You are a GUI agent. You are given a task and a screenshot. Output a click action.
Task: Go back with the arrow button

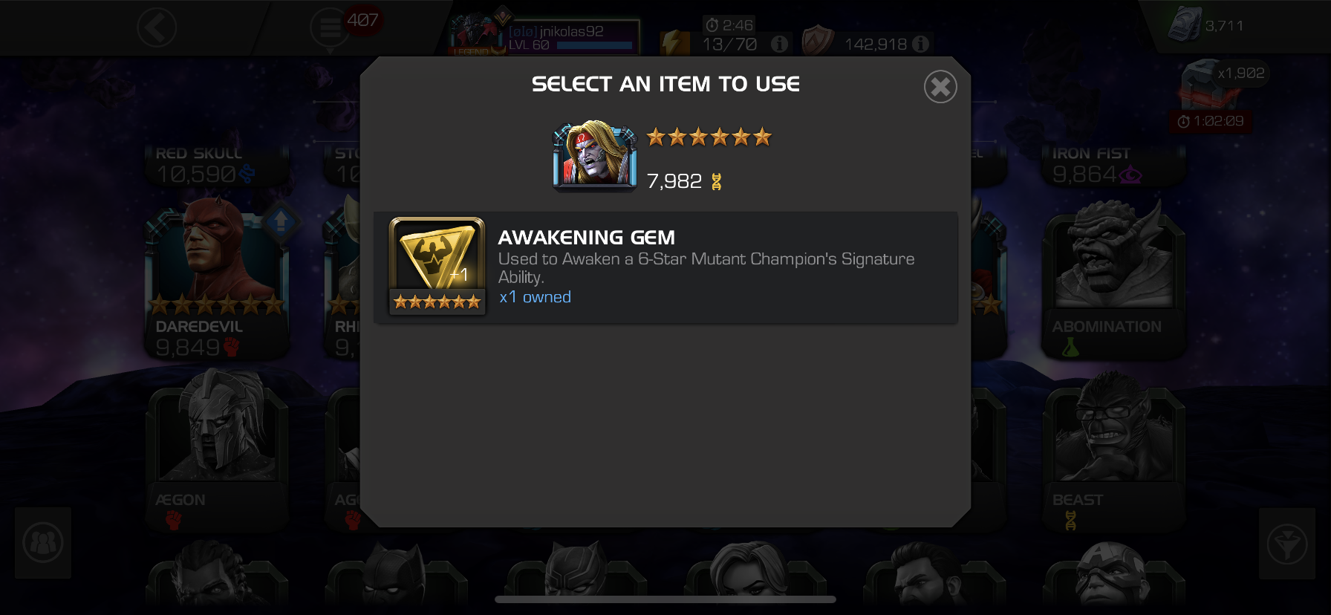tap(157, 28)
